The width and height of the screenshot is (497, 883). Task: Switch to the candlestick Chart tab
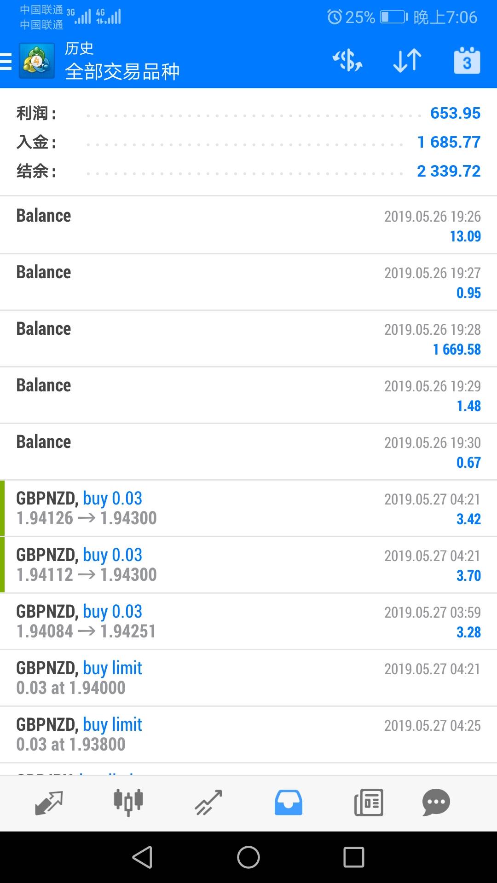[128, 803]
